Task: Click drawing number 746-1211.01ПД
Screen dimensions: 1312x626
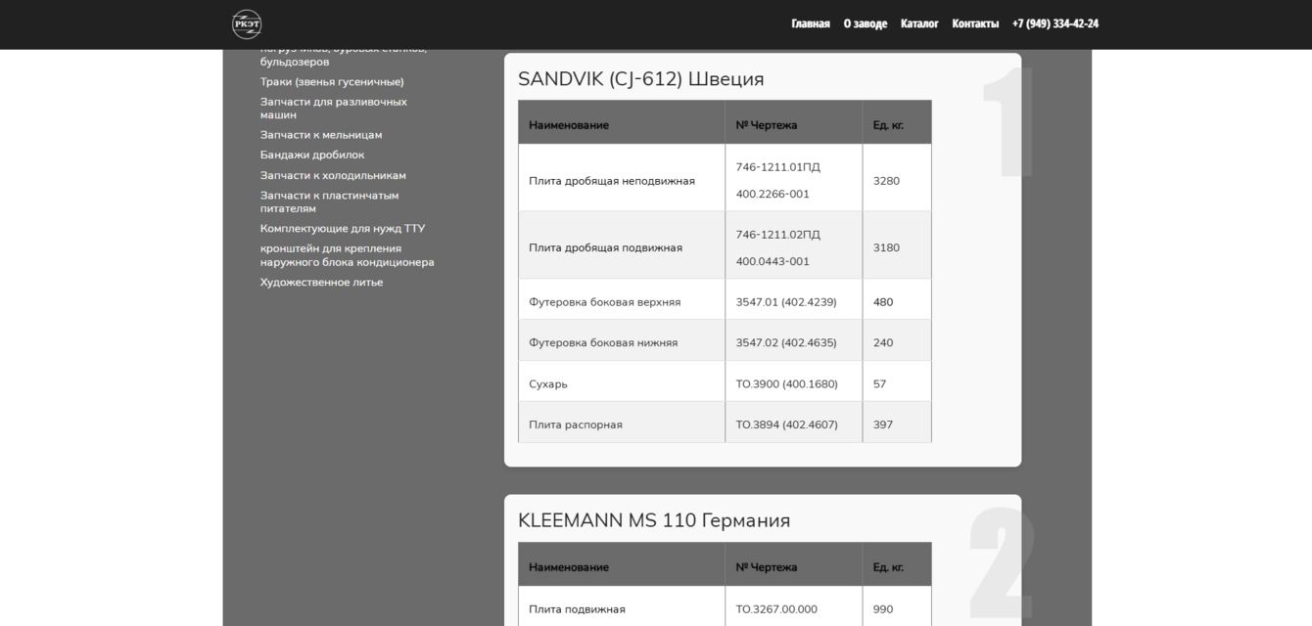Action: pyautogui.click(x=778, y=167)
